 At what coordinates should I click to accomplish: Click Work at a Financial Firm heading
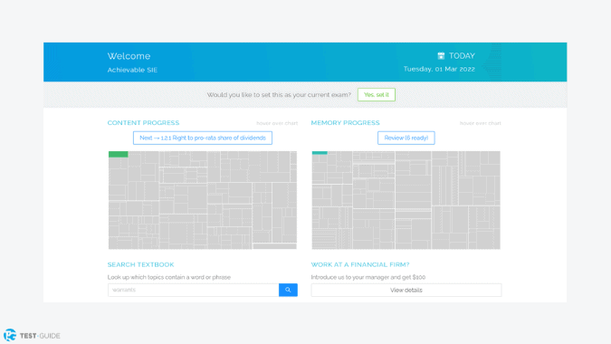[x=360, y=264]
